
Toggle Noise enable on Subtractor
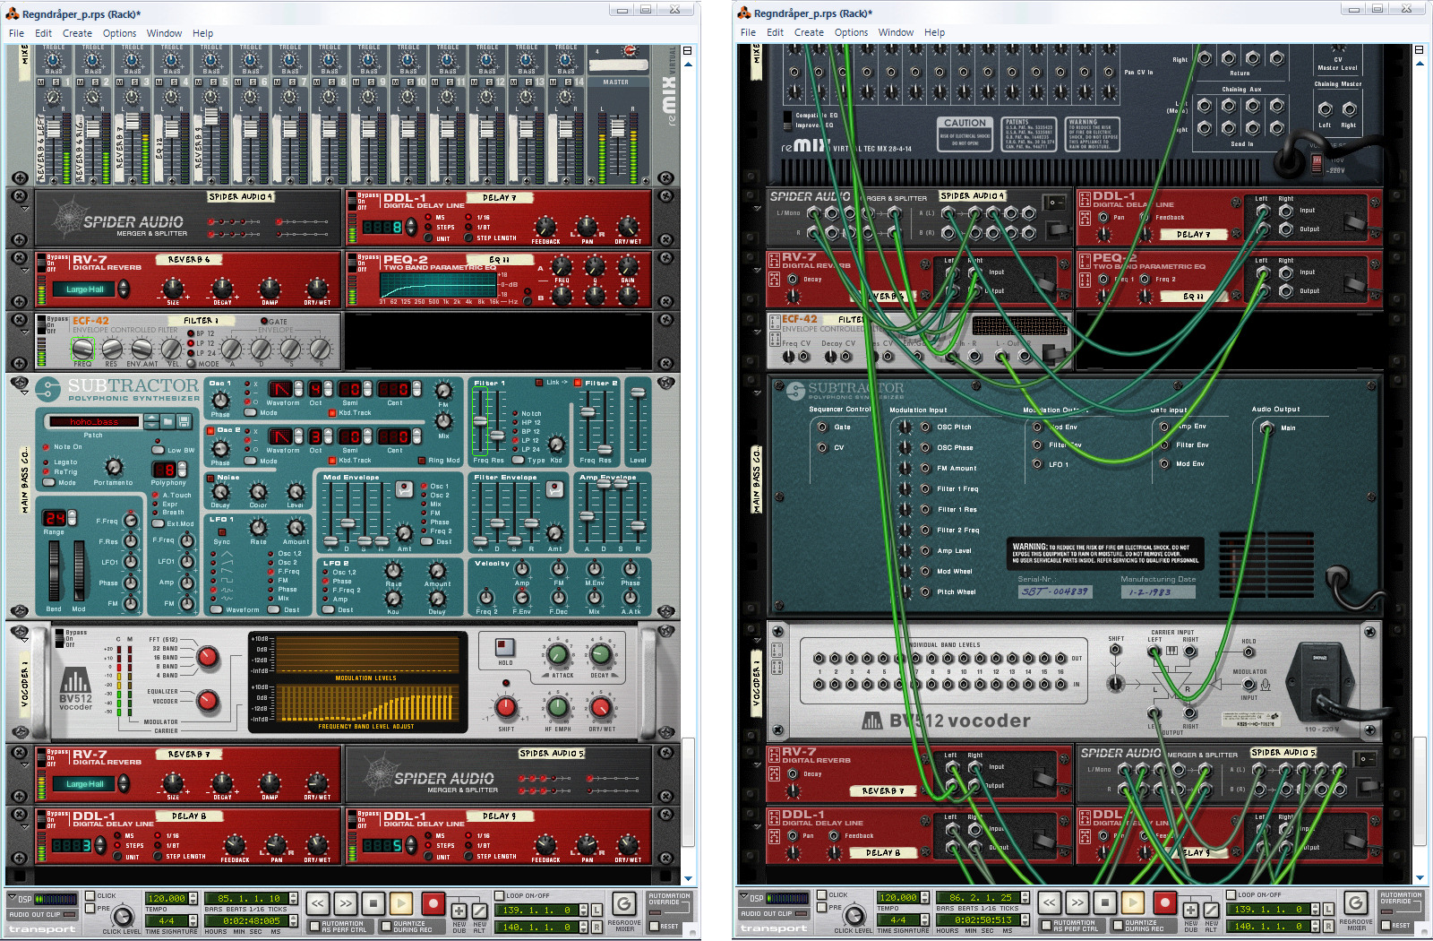211,478
